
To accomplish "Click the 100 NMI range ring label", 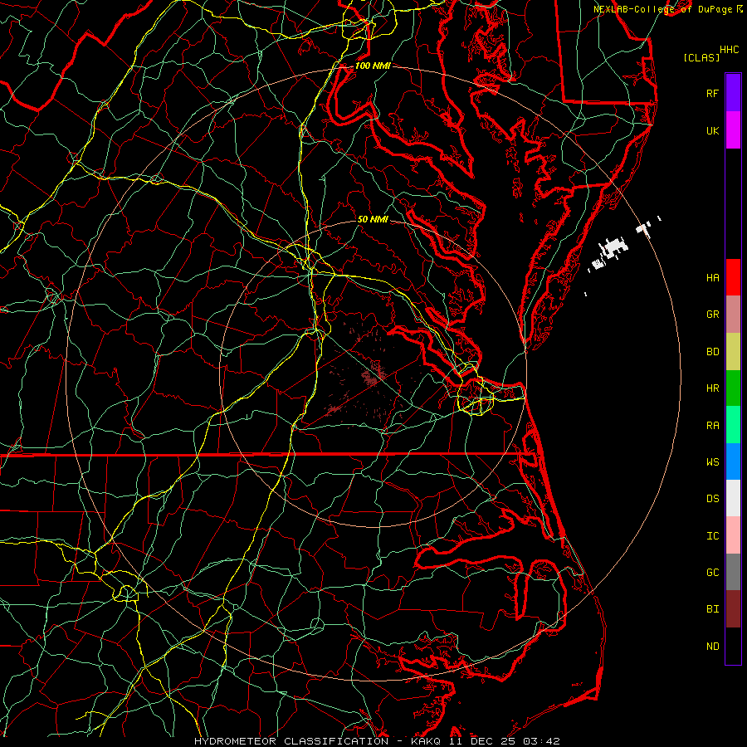I will point(373,66).
